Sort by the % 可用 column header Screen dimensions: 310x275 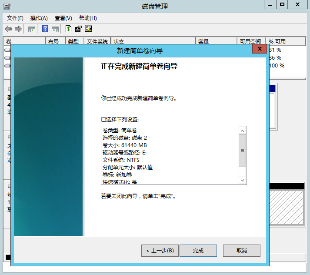286,41
